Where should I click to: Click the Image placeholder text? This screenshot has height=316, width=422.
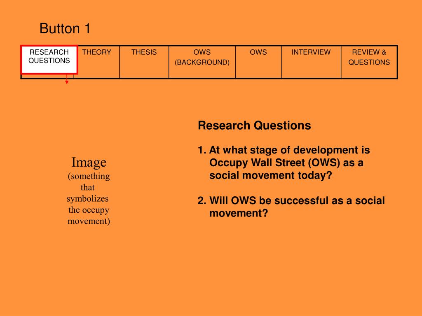[x=89, y=191]
